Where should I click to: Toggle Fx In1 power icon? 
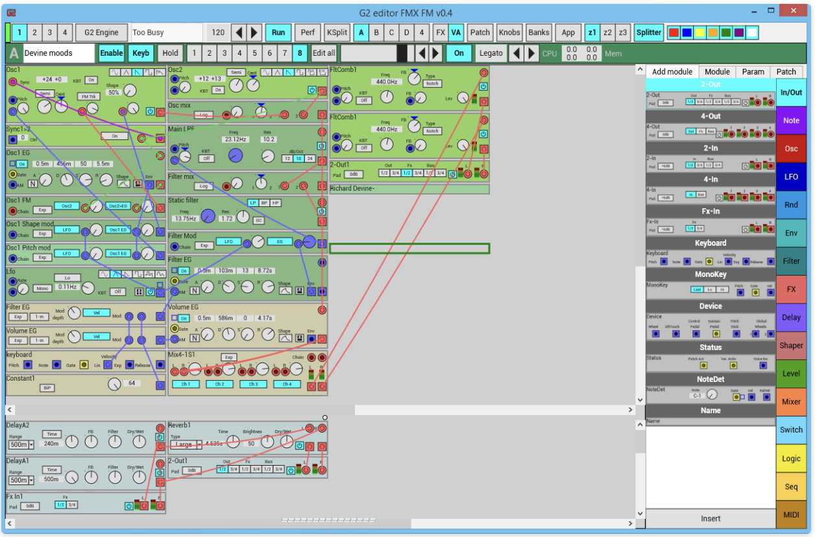129,505
